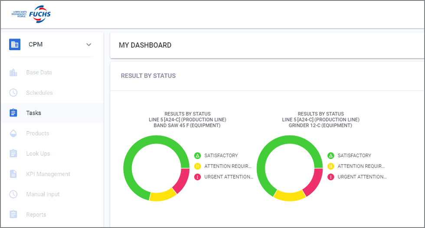Click yellow segment of Band Saw donut
The width and height of the screenshot is (425, 228).
[163, 196]
